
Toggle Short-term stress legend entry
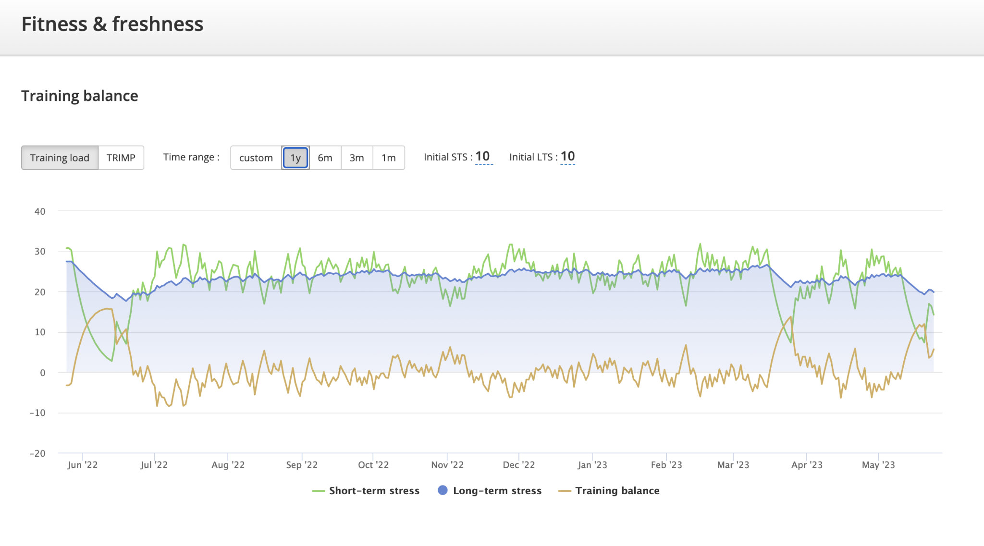click(374, 491)
